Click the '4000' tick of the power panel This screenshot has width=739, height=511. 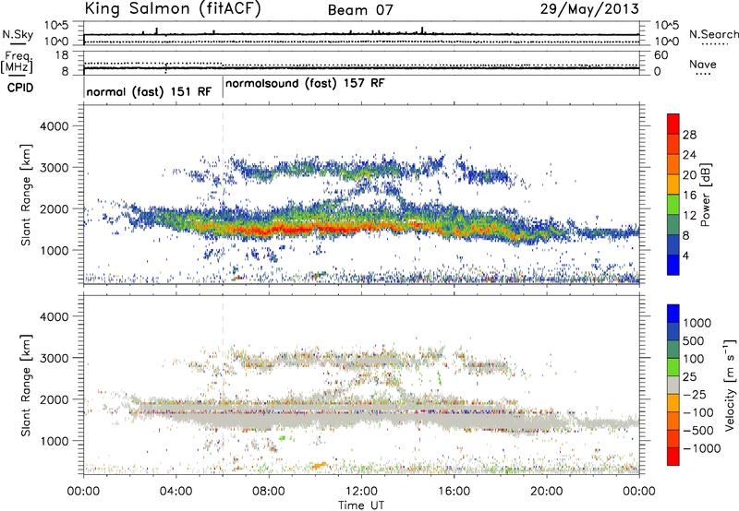54,126
